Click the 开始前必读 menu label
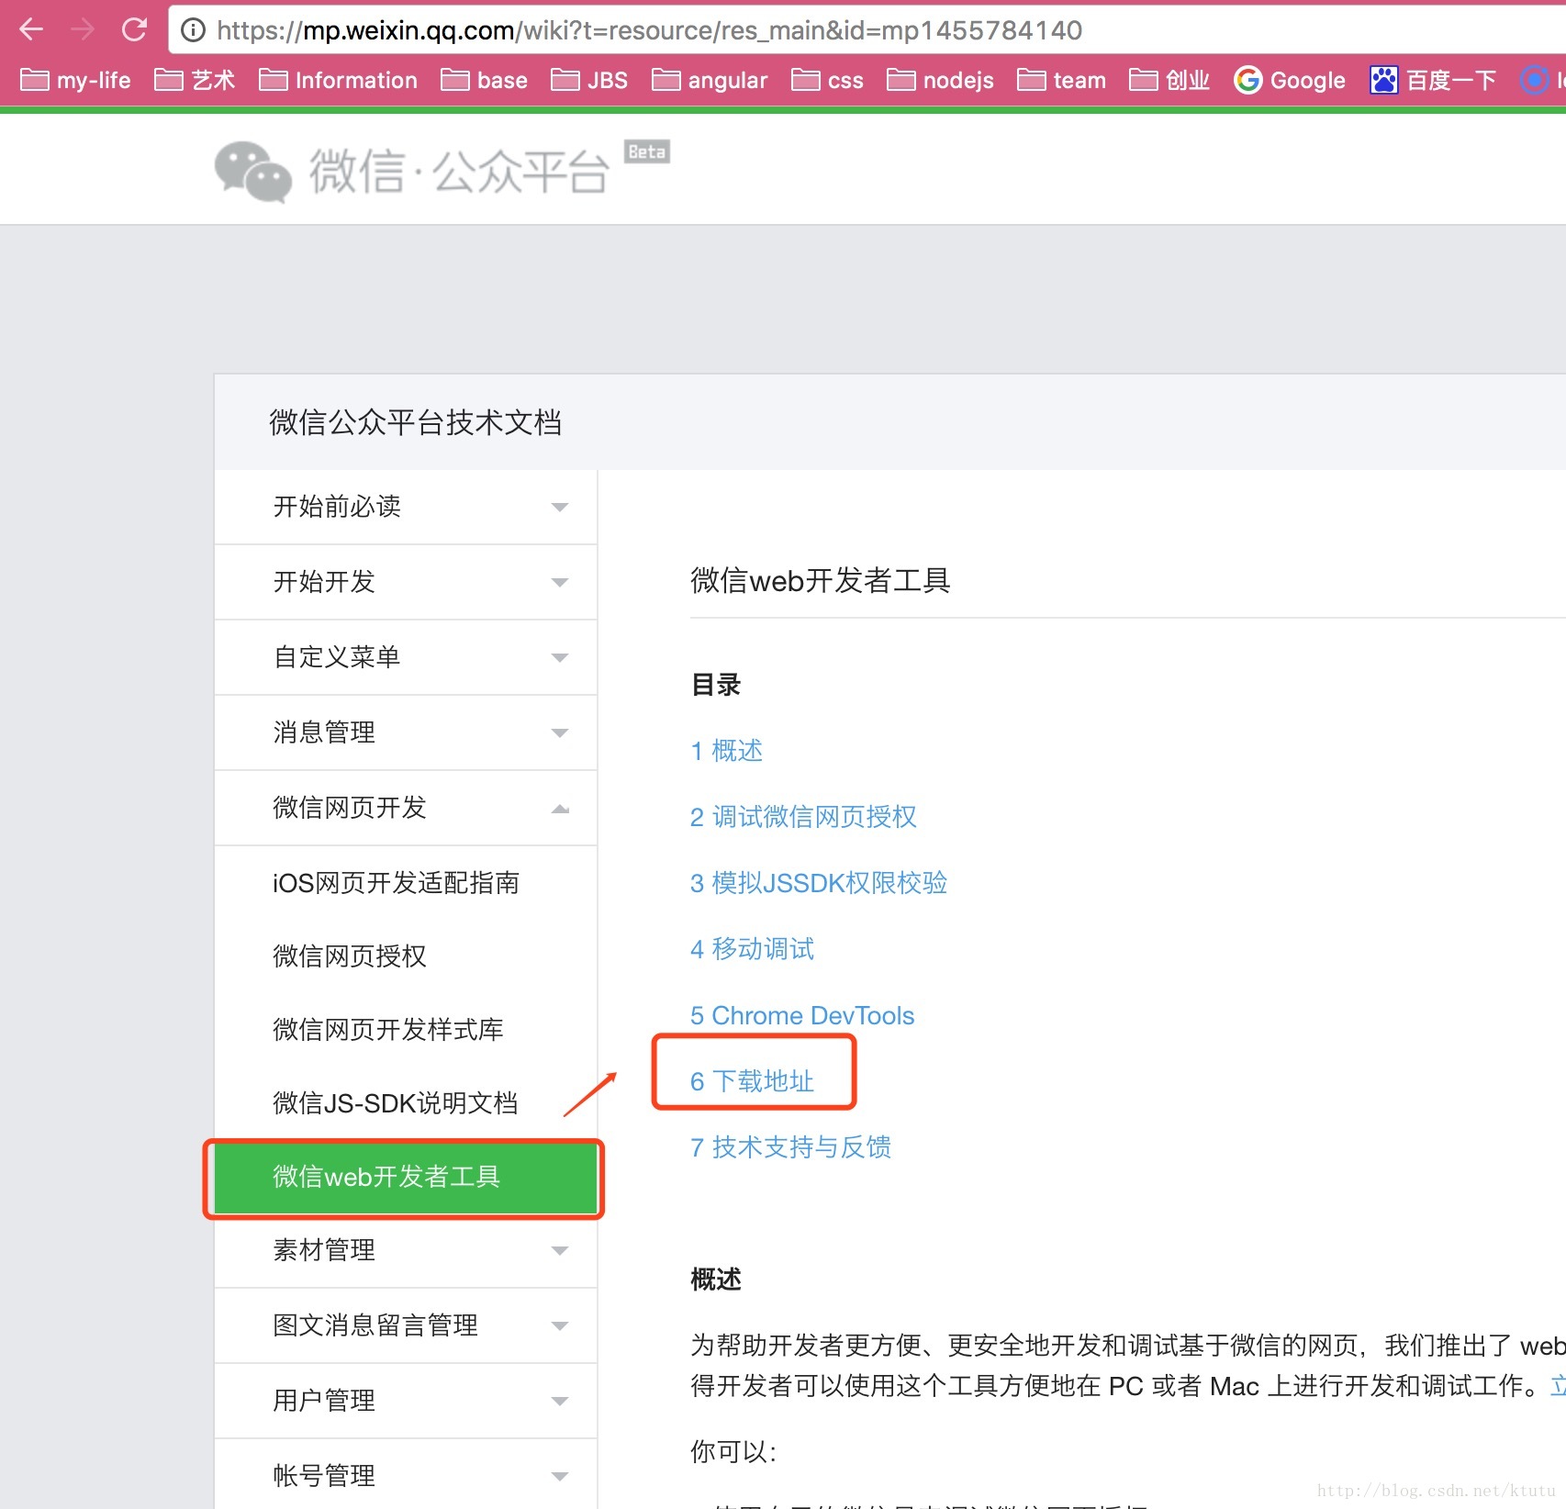The height and width of the screenshot is (1509, 1566). coord(337,507)
